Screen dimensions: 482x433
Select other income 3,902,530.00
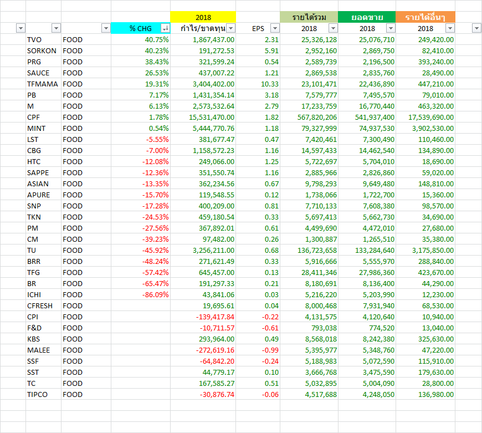[x=425, y=128]
